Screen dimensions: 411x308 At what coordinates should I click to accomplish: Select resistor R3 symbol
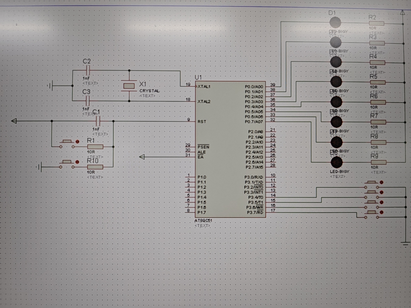click(377, 43)
